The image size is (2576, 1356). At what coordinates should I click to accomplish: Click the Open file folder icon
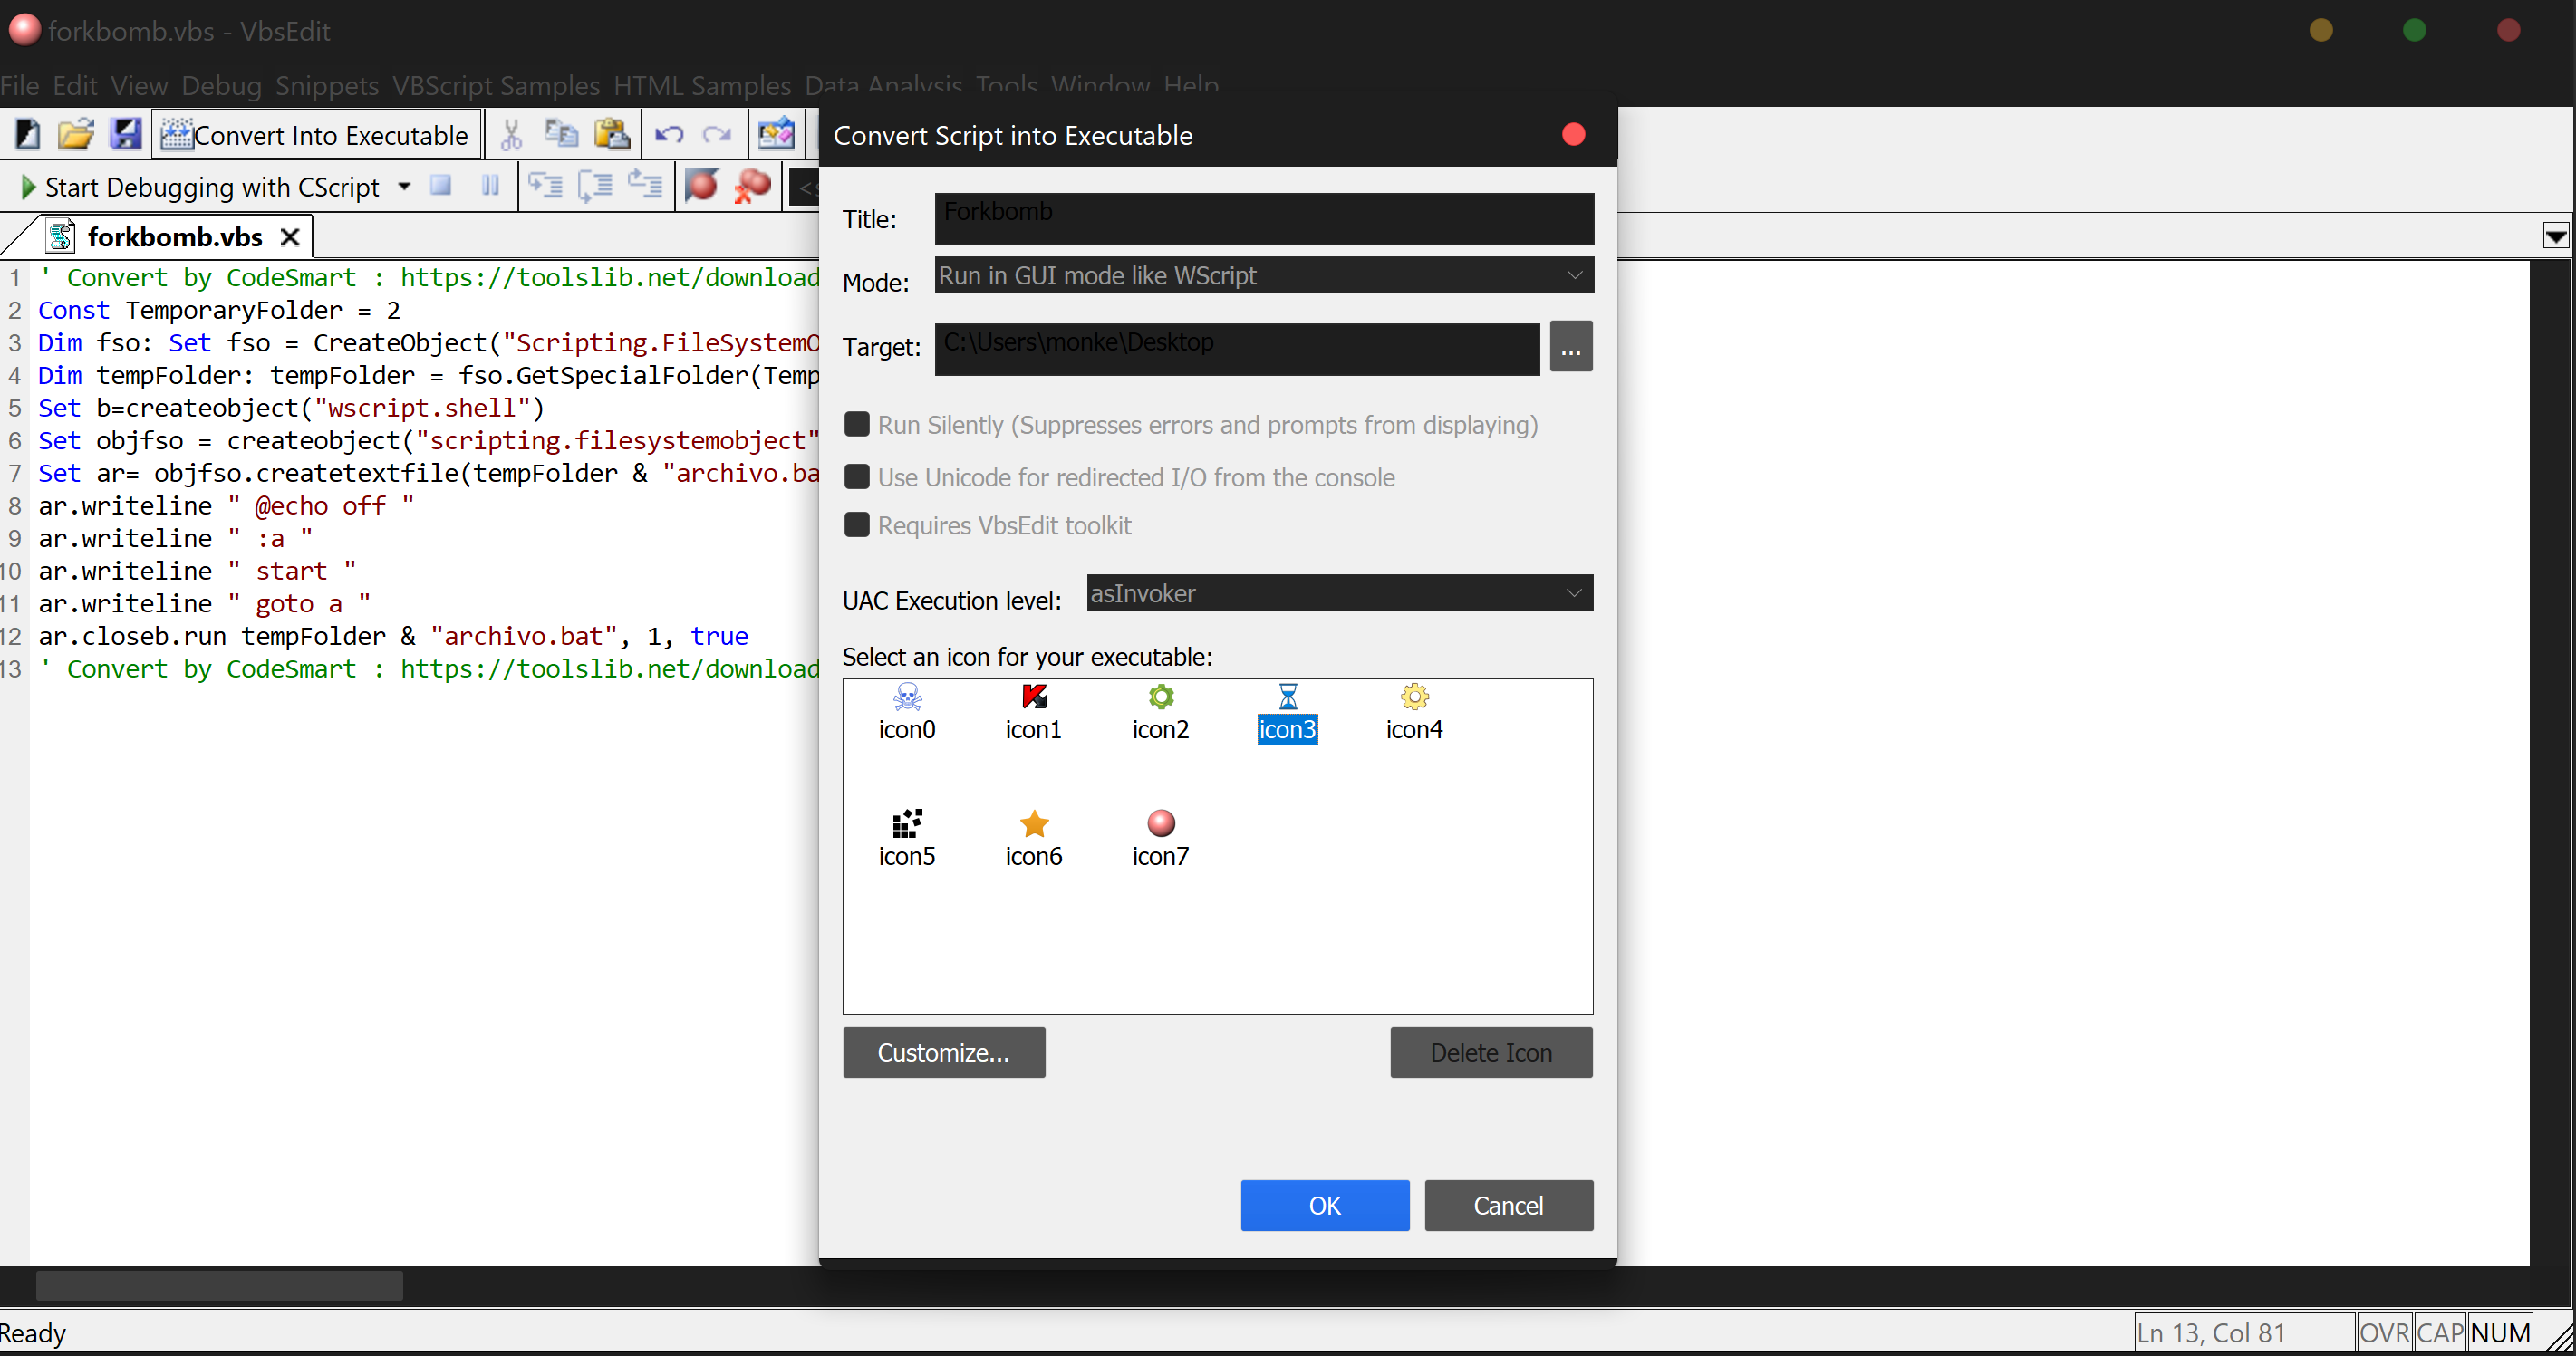[75, 134]
